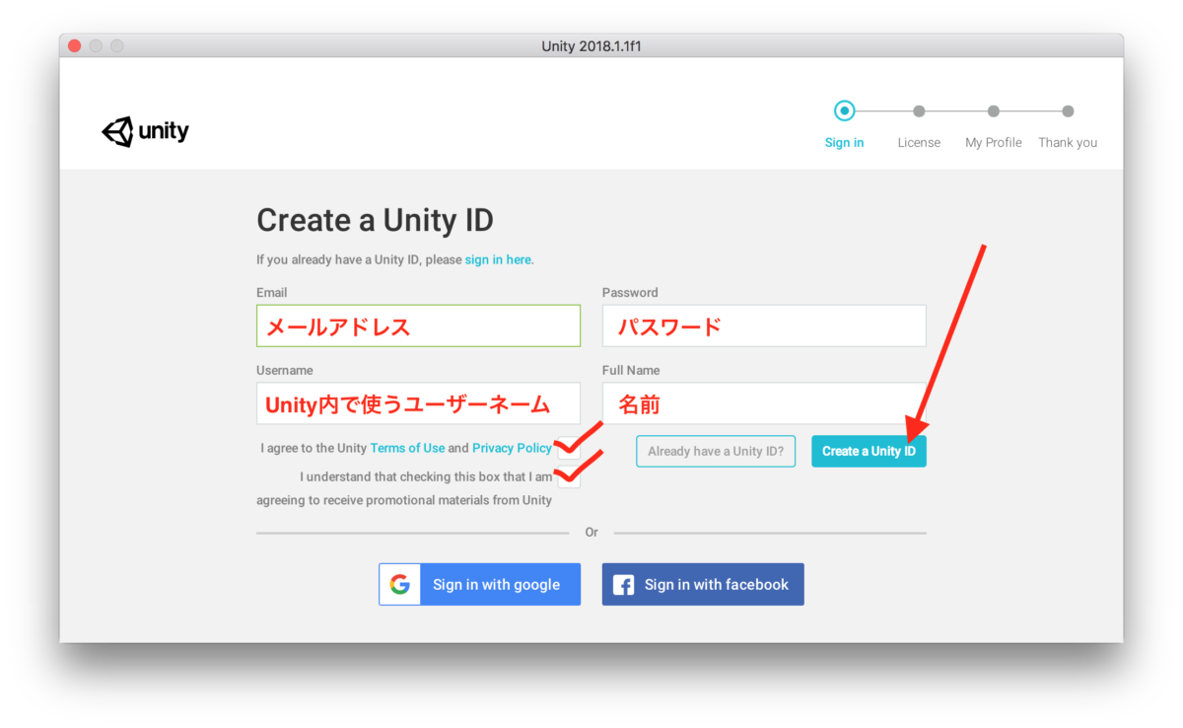Sign in with google button
Viewport: 1183px width, 728px height.
(x=479, y=584)
